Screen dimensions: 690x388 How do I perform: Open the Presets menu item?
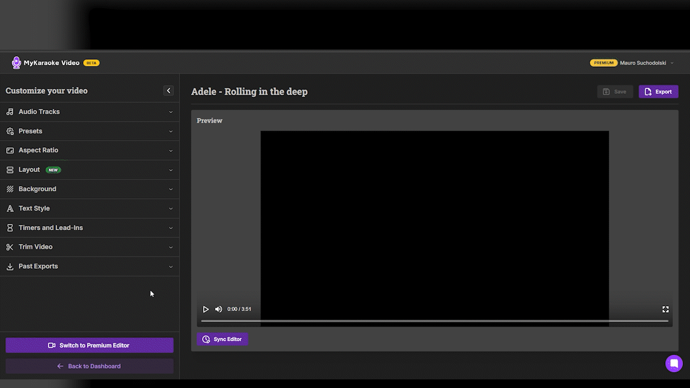click(x=89, y=131)
